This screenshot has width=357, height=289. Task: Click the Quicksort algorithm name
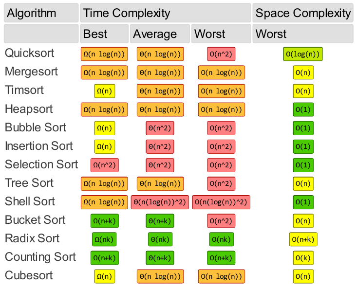point(29,53)
